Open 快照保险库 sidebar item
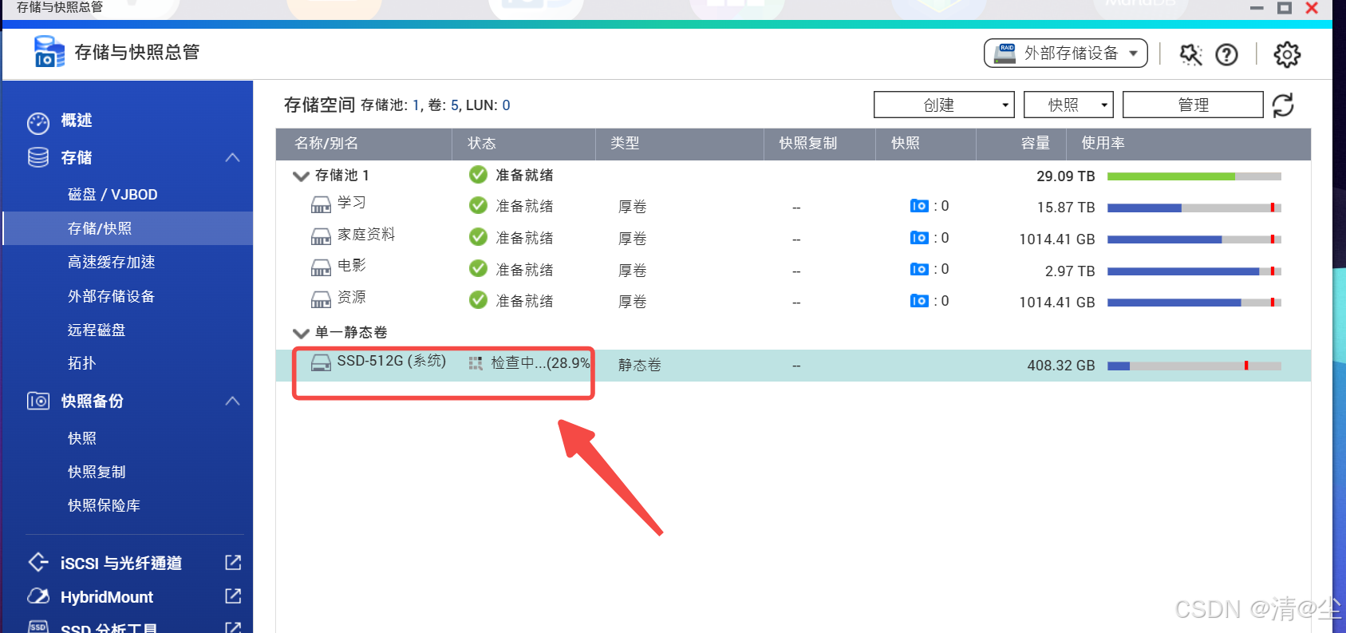 pos(104,505)
